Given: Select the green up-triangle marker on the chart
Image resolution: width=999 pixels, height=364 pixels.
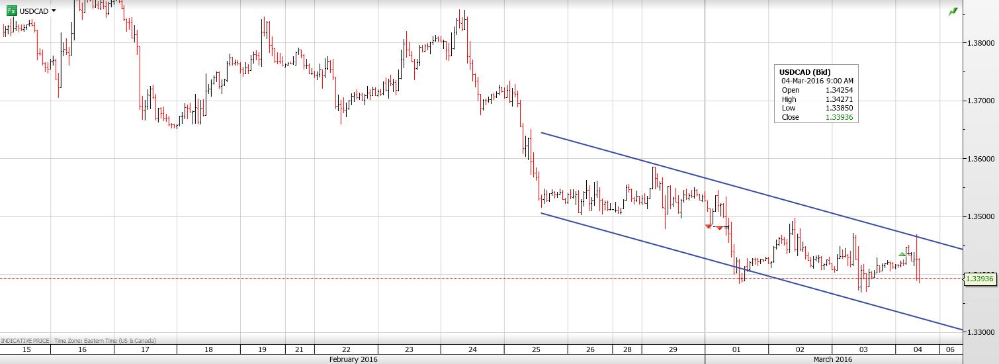Looking at the screenshot, I should [902, 254].
